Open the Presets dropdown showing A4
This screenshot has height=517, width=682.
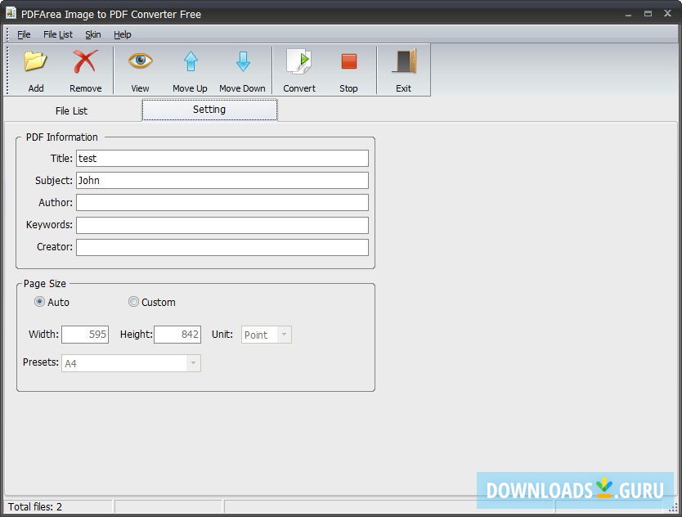coord(131,363)
